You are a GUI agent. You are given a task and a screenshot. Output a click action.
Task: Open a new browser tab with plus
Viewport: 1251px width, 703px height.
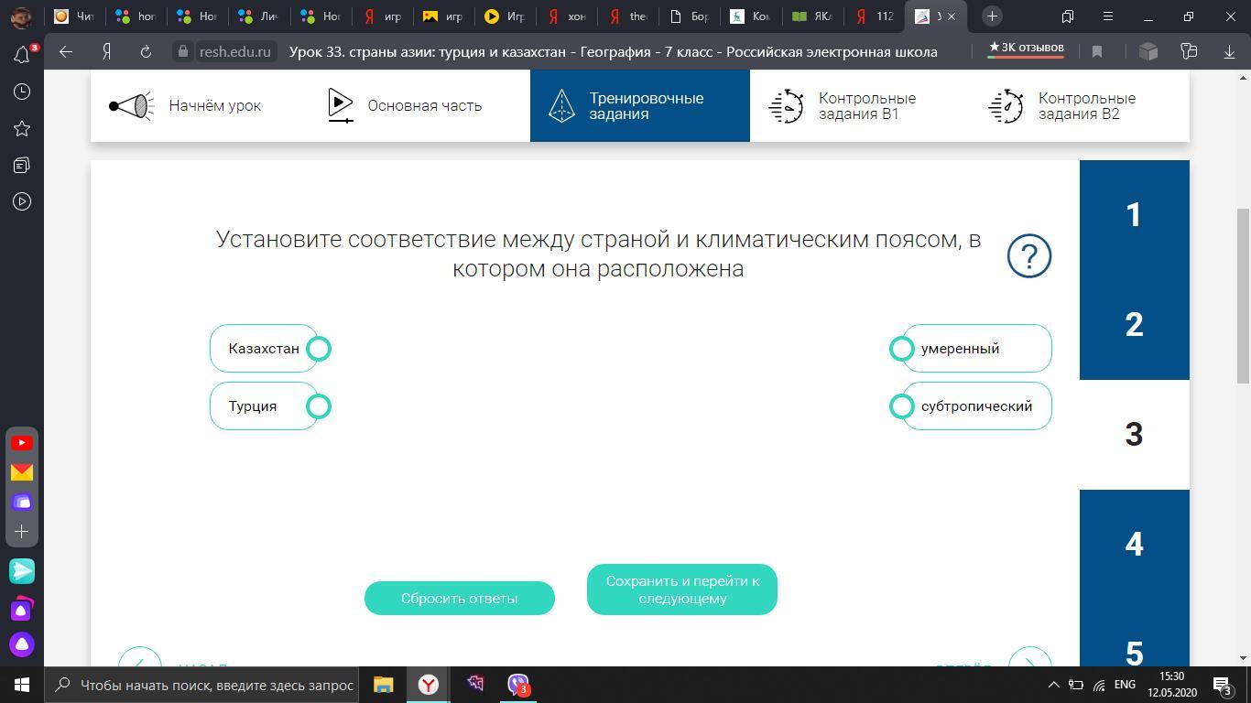point(992,16)
